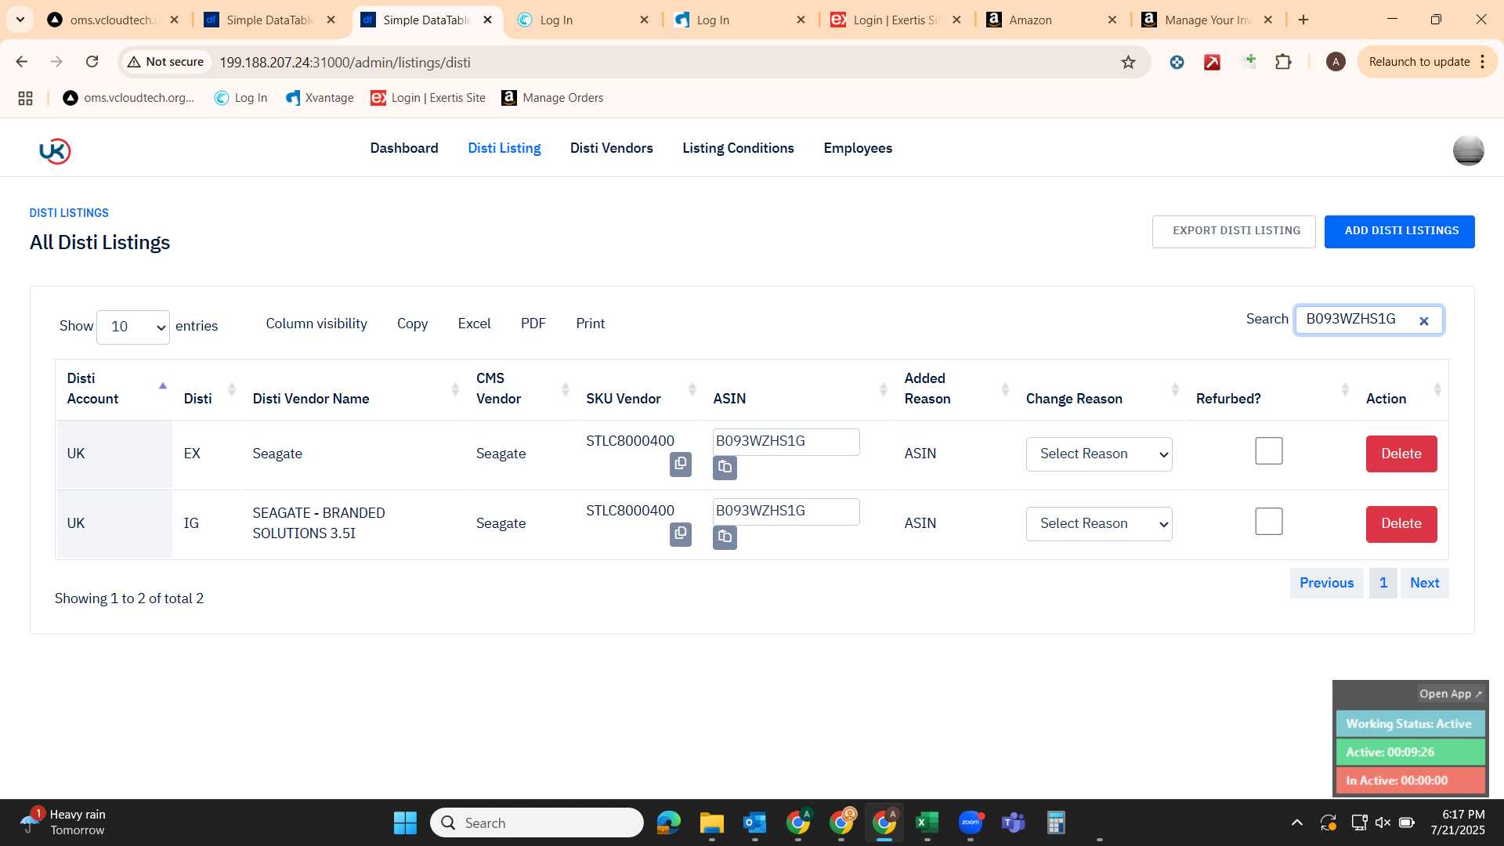1504x846 pixels.
Task: Go to Disti Vendors page
Action: (611, 148)
